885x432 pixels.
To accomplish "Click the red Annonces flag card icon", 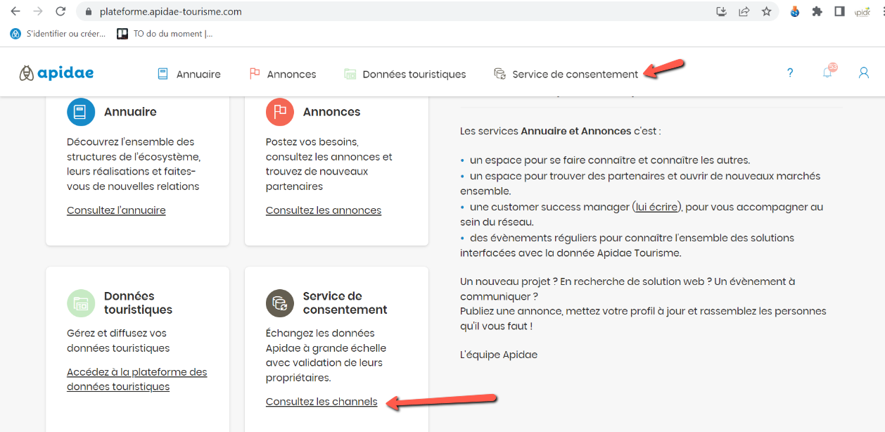I will [x=280, y=112].
